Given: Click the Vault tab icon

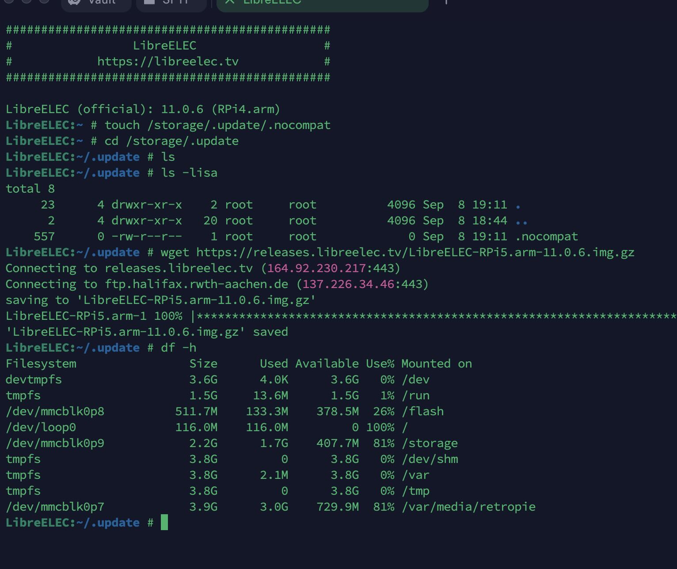Looking at the screenshot, I should [75, 2].
